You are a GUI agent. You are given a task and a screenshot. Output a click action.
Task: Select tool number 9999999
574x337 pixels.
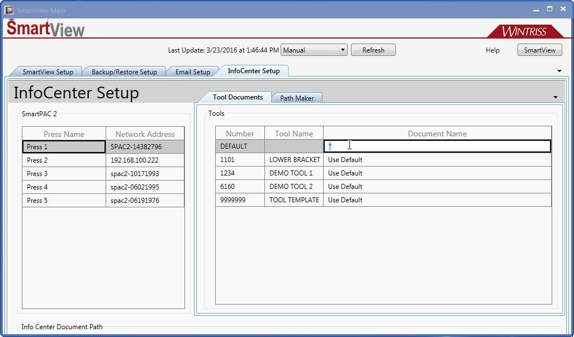(240, 200)
